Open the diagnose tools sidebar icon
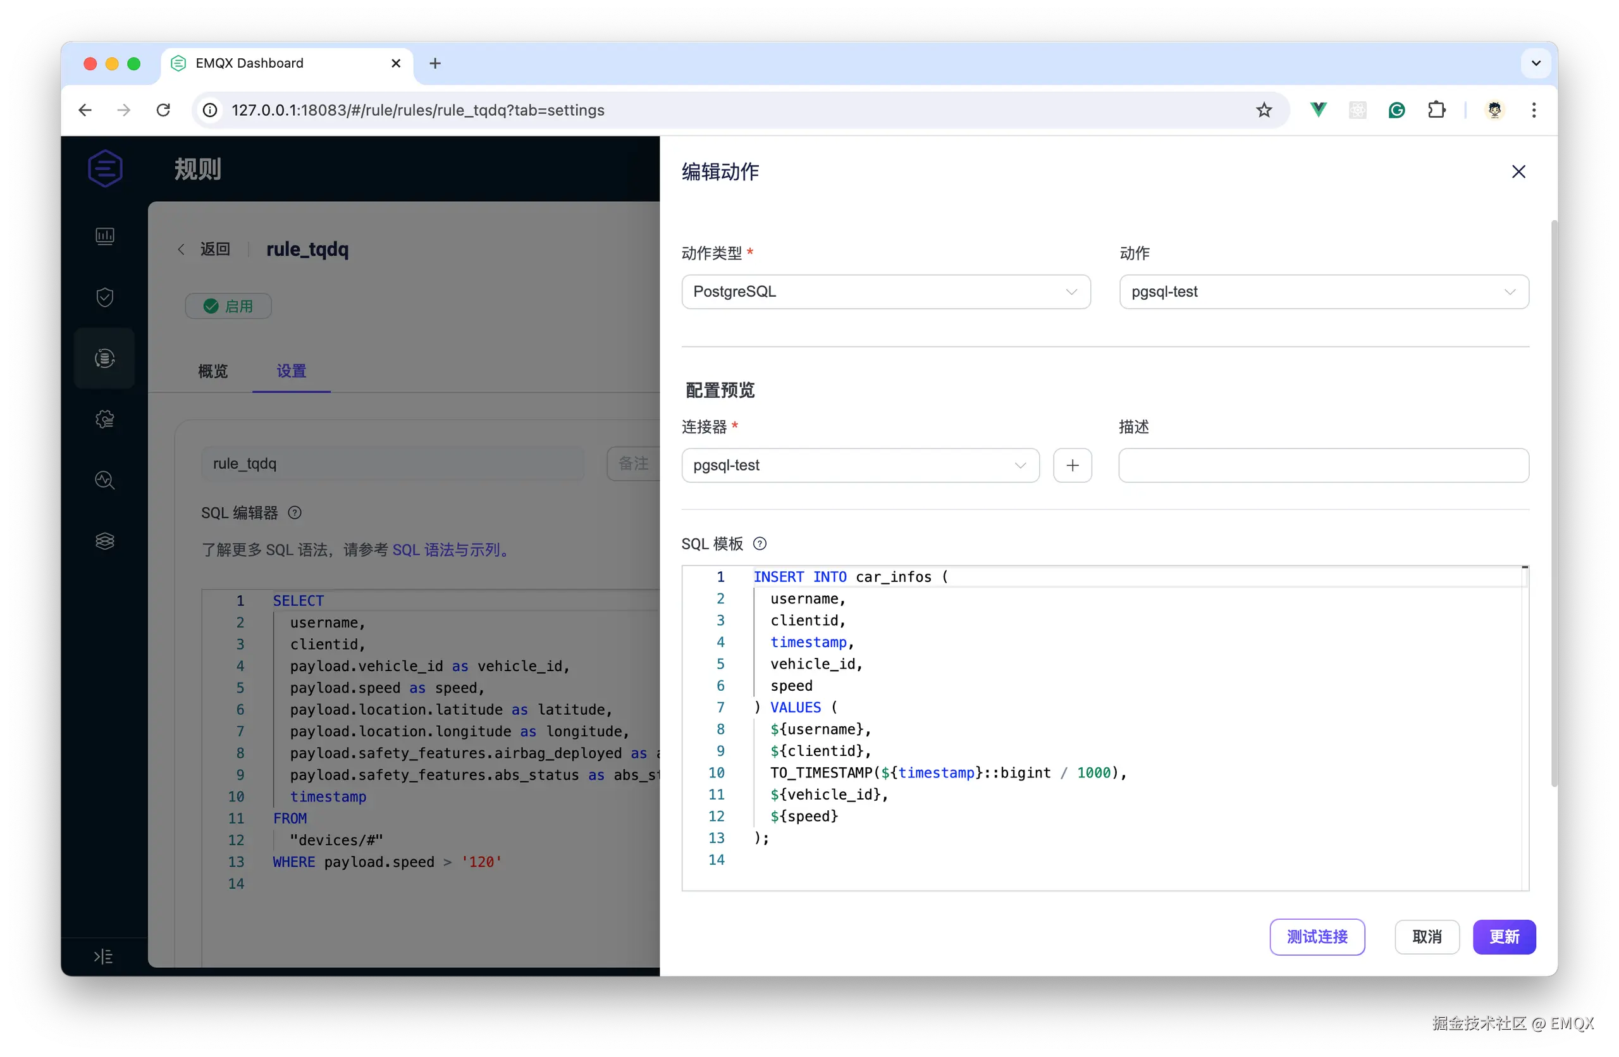The height and width of the screenshot is (1057, 1619). coord(105,480)
